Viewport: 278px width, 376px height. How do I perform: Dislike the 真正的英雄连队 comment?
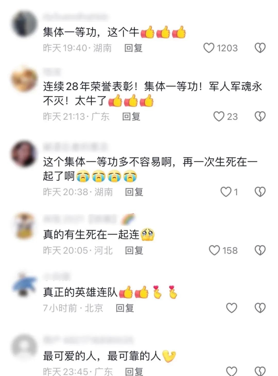(x=260, y=308)
